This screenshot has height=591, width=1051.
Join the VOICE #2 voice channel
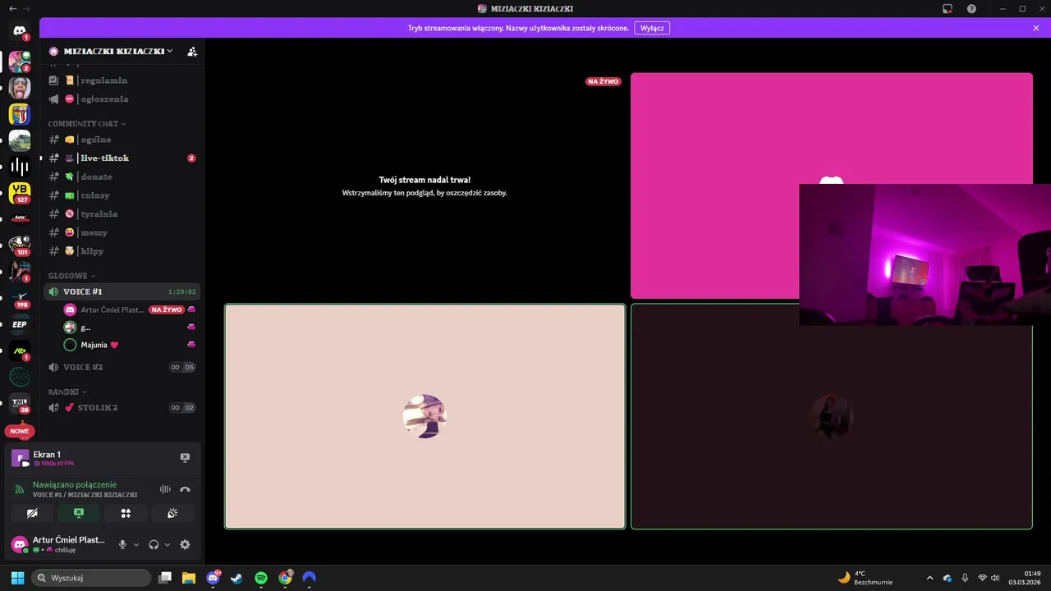point(122,367)
